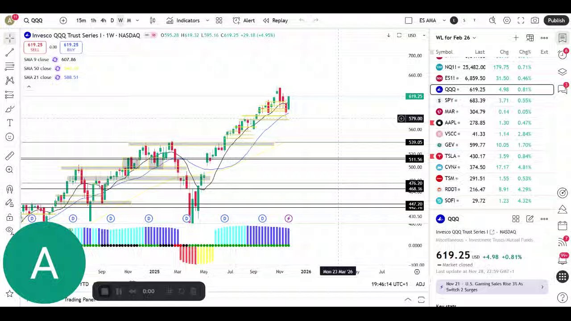Select the 15m timeframe
The image size is (571, 321).
(81, 21)
